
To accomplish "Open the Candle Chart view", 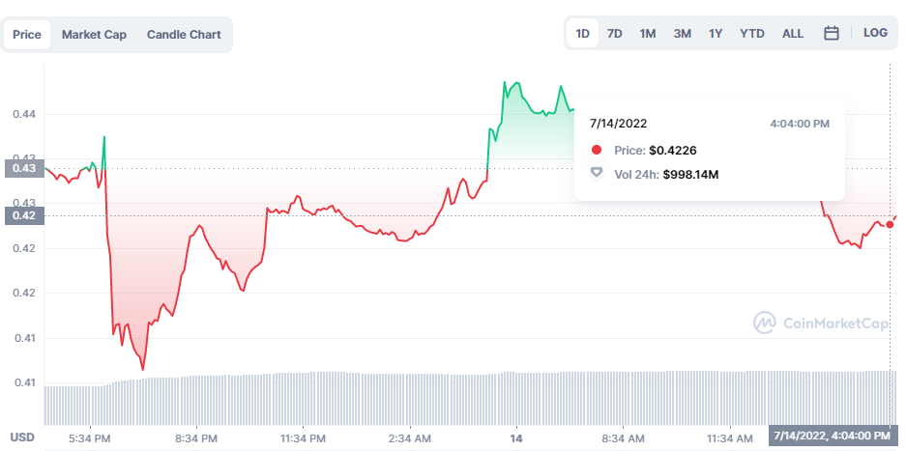I will pyautogui.click(x=184, y=35).
